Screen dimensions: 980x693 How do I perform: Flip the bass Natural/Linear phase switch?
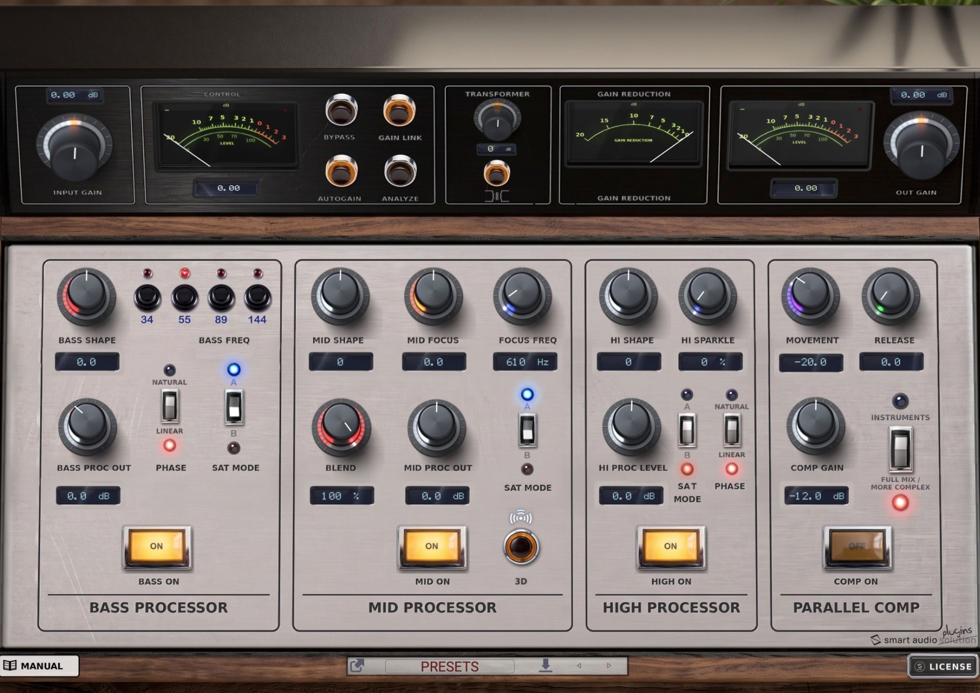(x=170, y=406)
